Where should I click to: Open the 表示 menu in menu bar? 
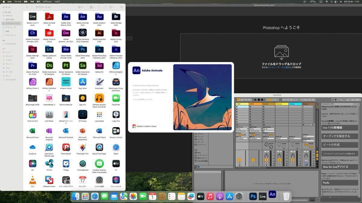[x=38, y=2]
